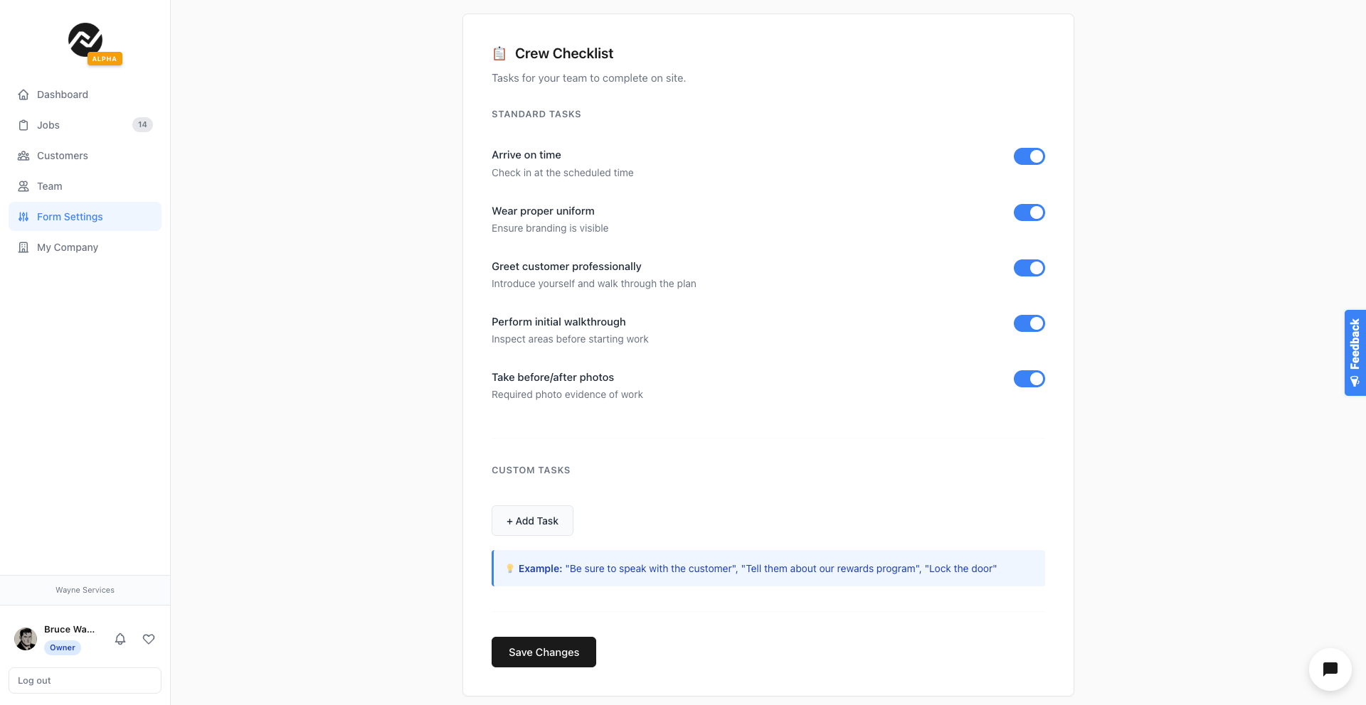Click the Jobs clipboard icon
The width and height of the screenshot is (1366, 705).
[23, 125]
